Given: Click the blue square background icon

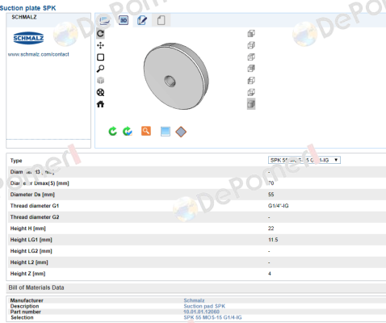Looking at the screenshot, I should (x=166, y=132).
